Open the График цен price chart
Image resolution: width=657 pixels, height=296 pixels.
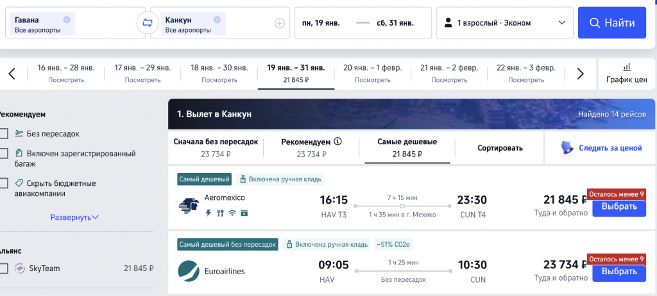[x=626, y=74]
